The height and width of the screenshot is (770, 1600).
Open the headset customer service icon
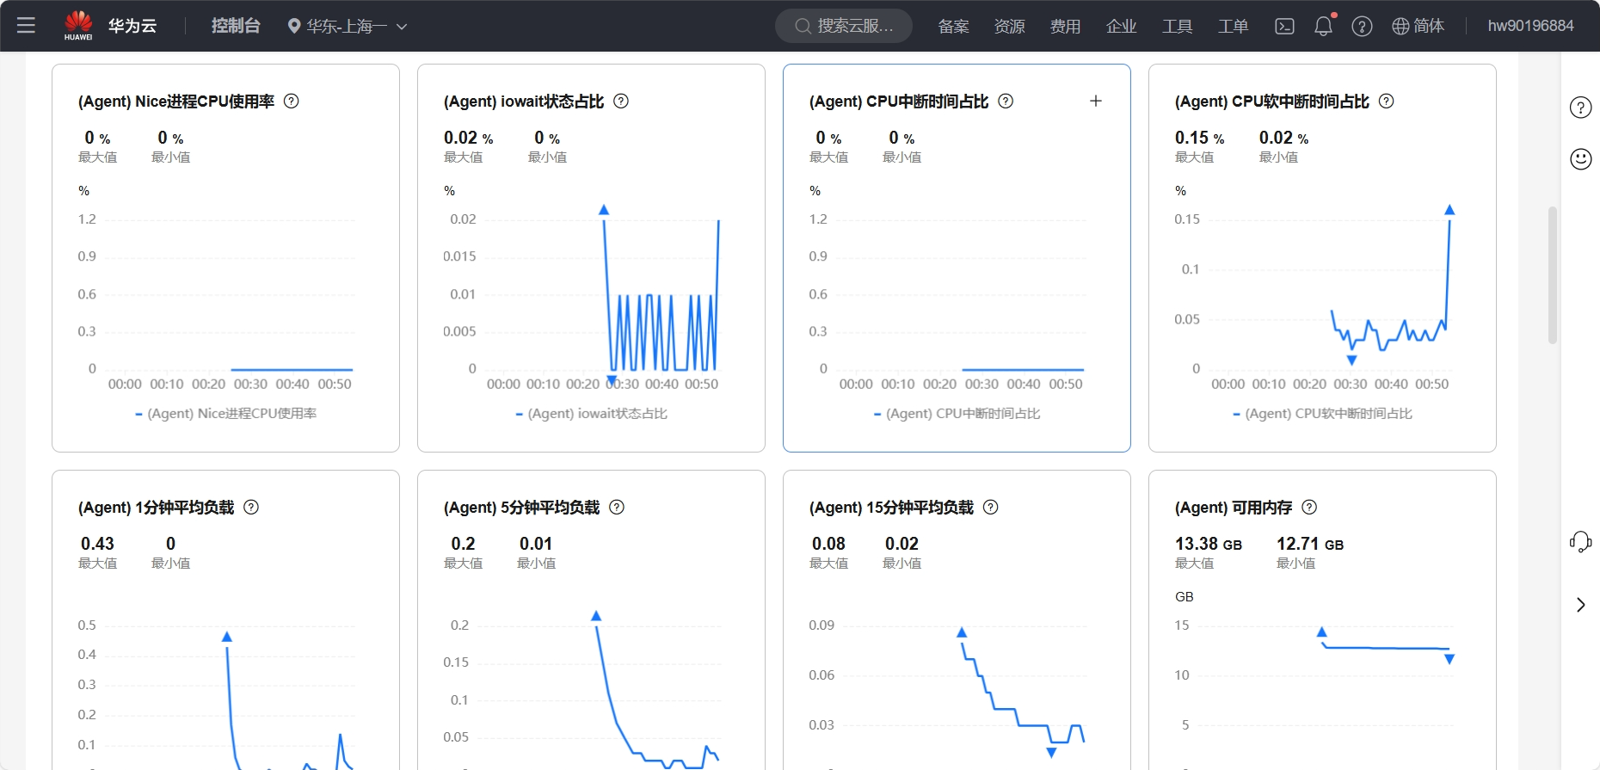click(x=1581, y=542)
